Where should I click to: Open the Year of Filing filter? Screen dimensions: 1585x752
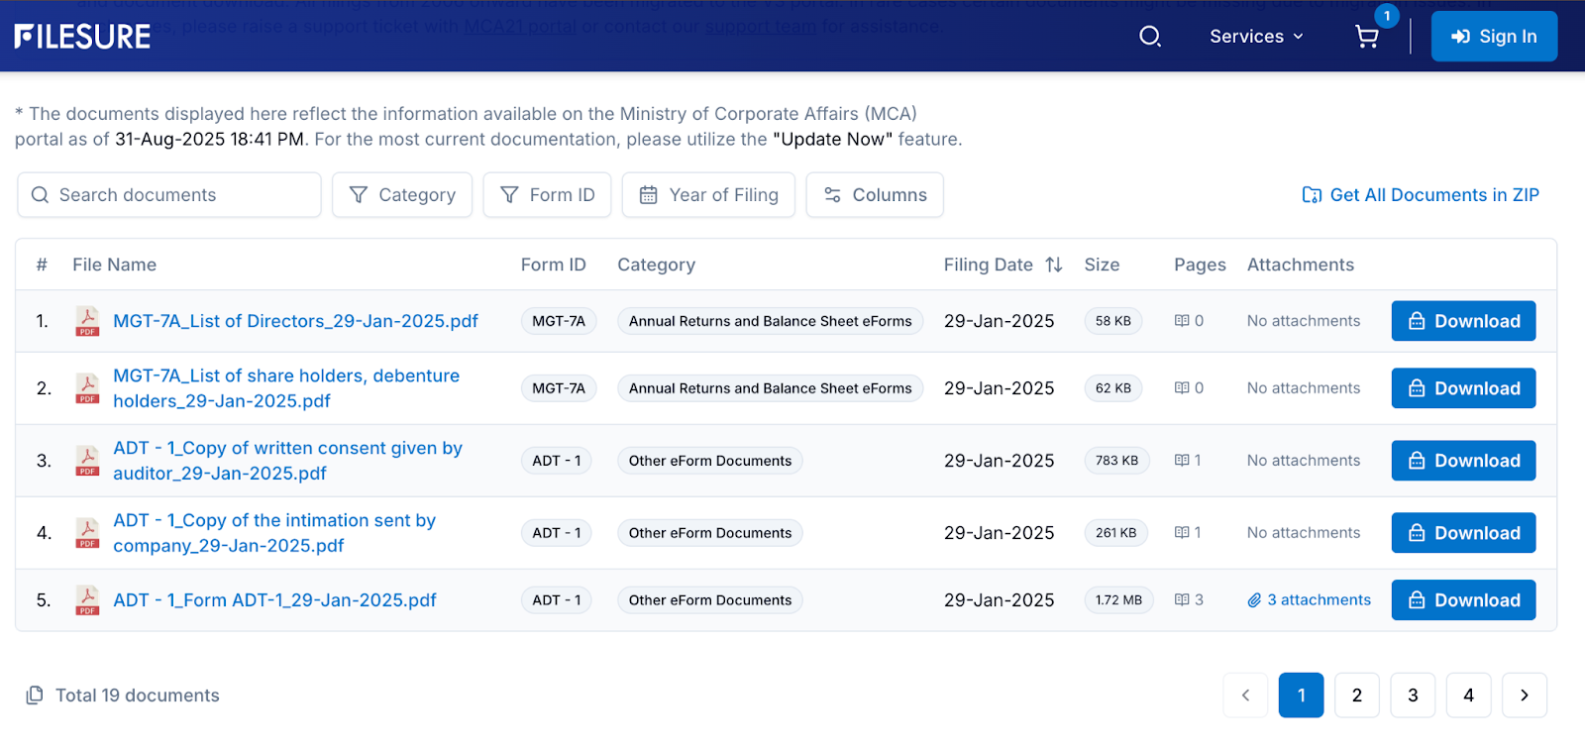[708, 195]
